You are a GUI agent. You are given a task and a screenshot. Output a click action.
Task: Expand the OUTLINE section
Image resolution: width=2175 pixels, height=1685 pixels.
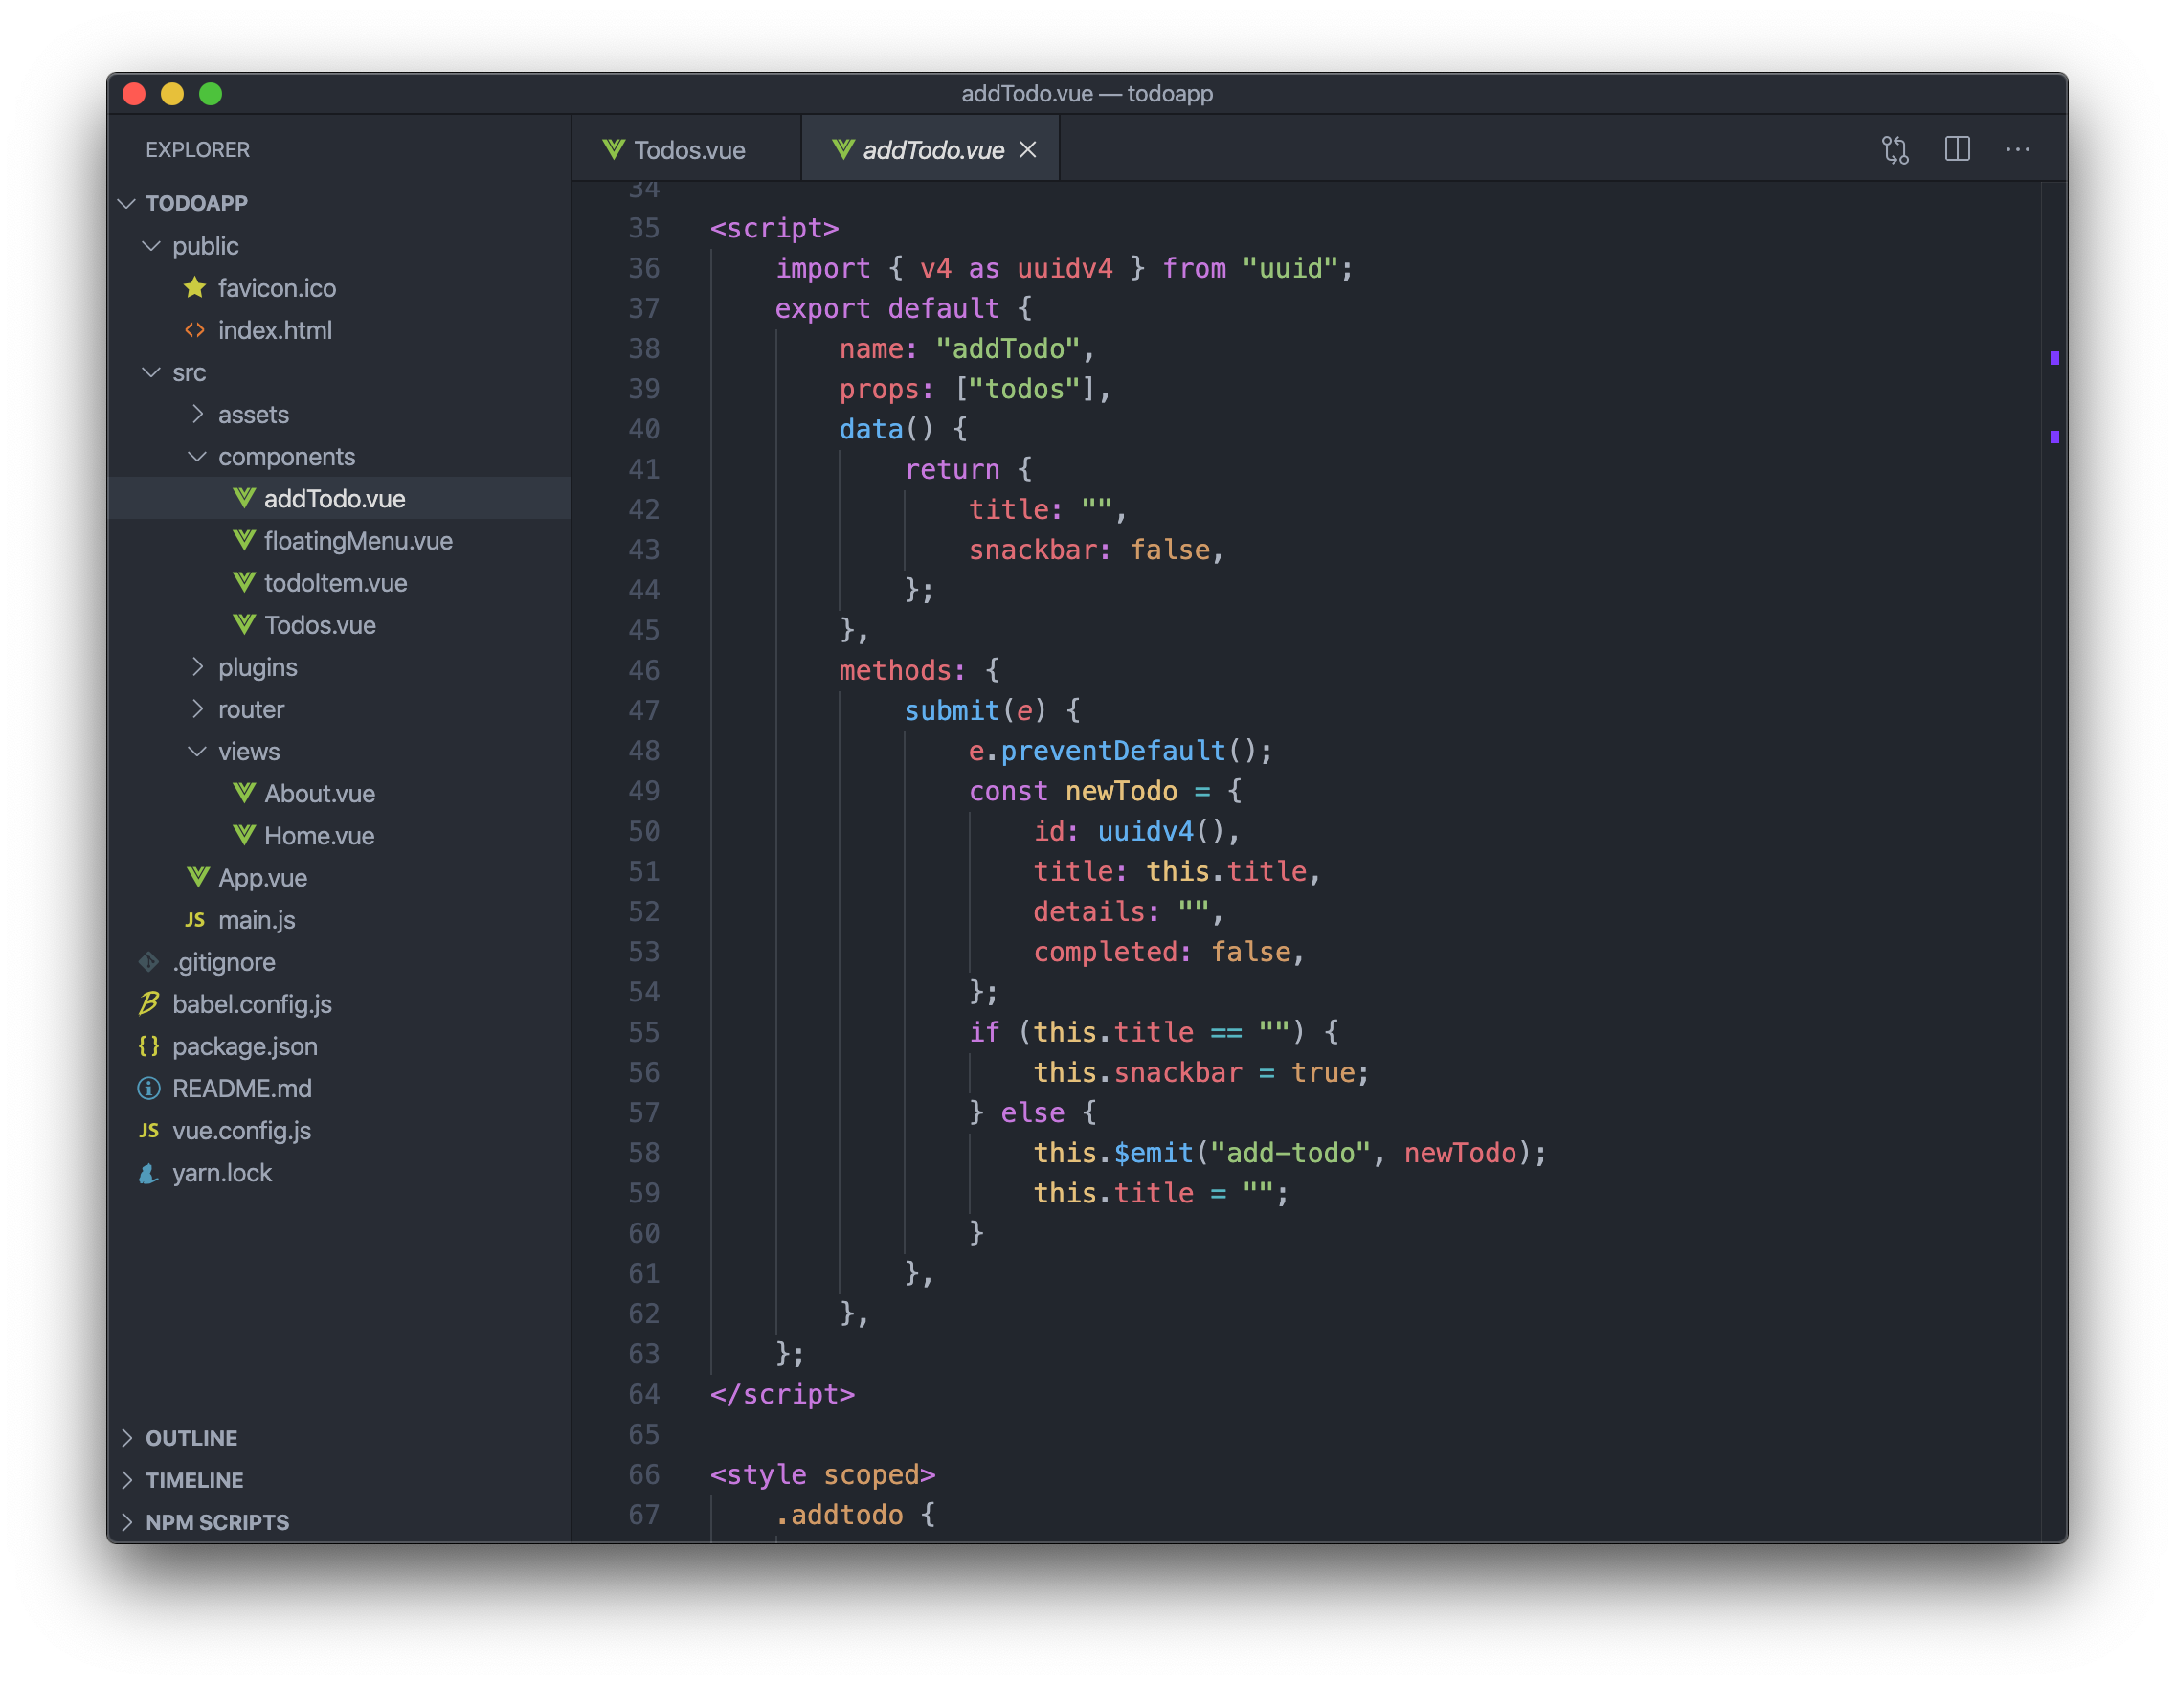(194, 1436)
